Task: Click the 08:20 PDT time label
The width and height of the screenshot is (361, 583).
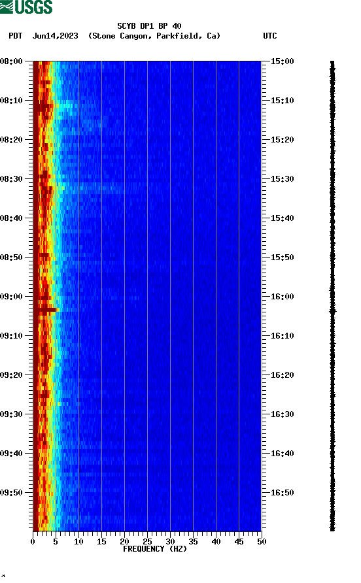Action: [12, 140]
